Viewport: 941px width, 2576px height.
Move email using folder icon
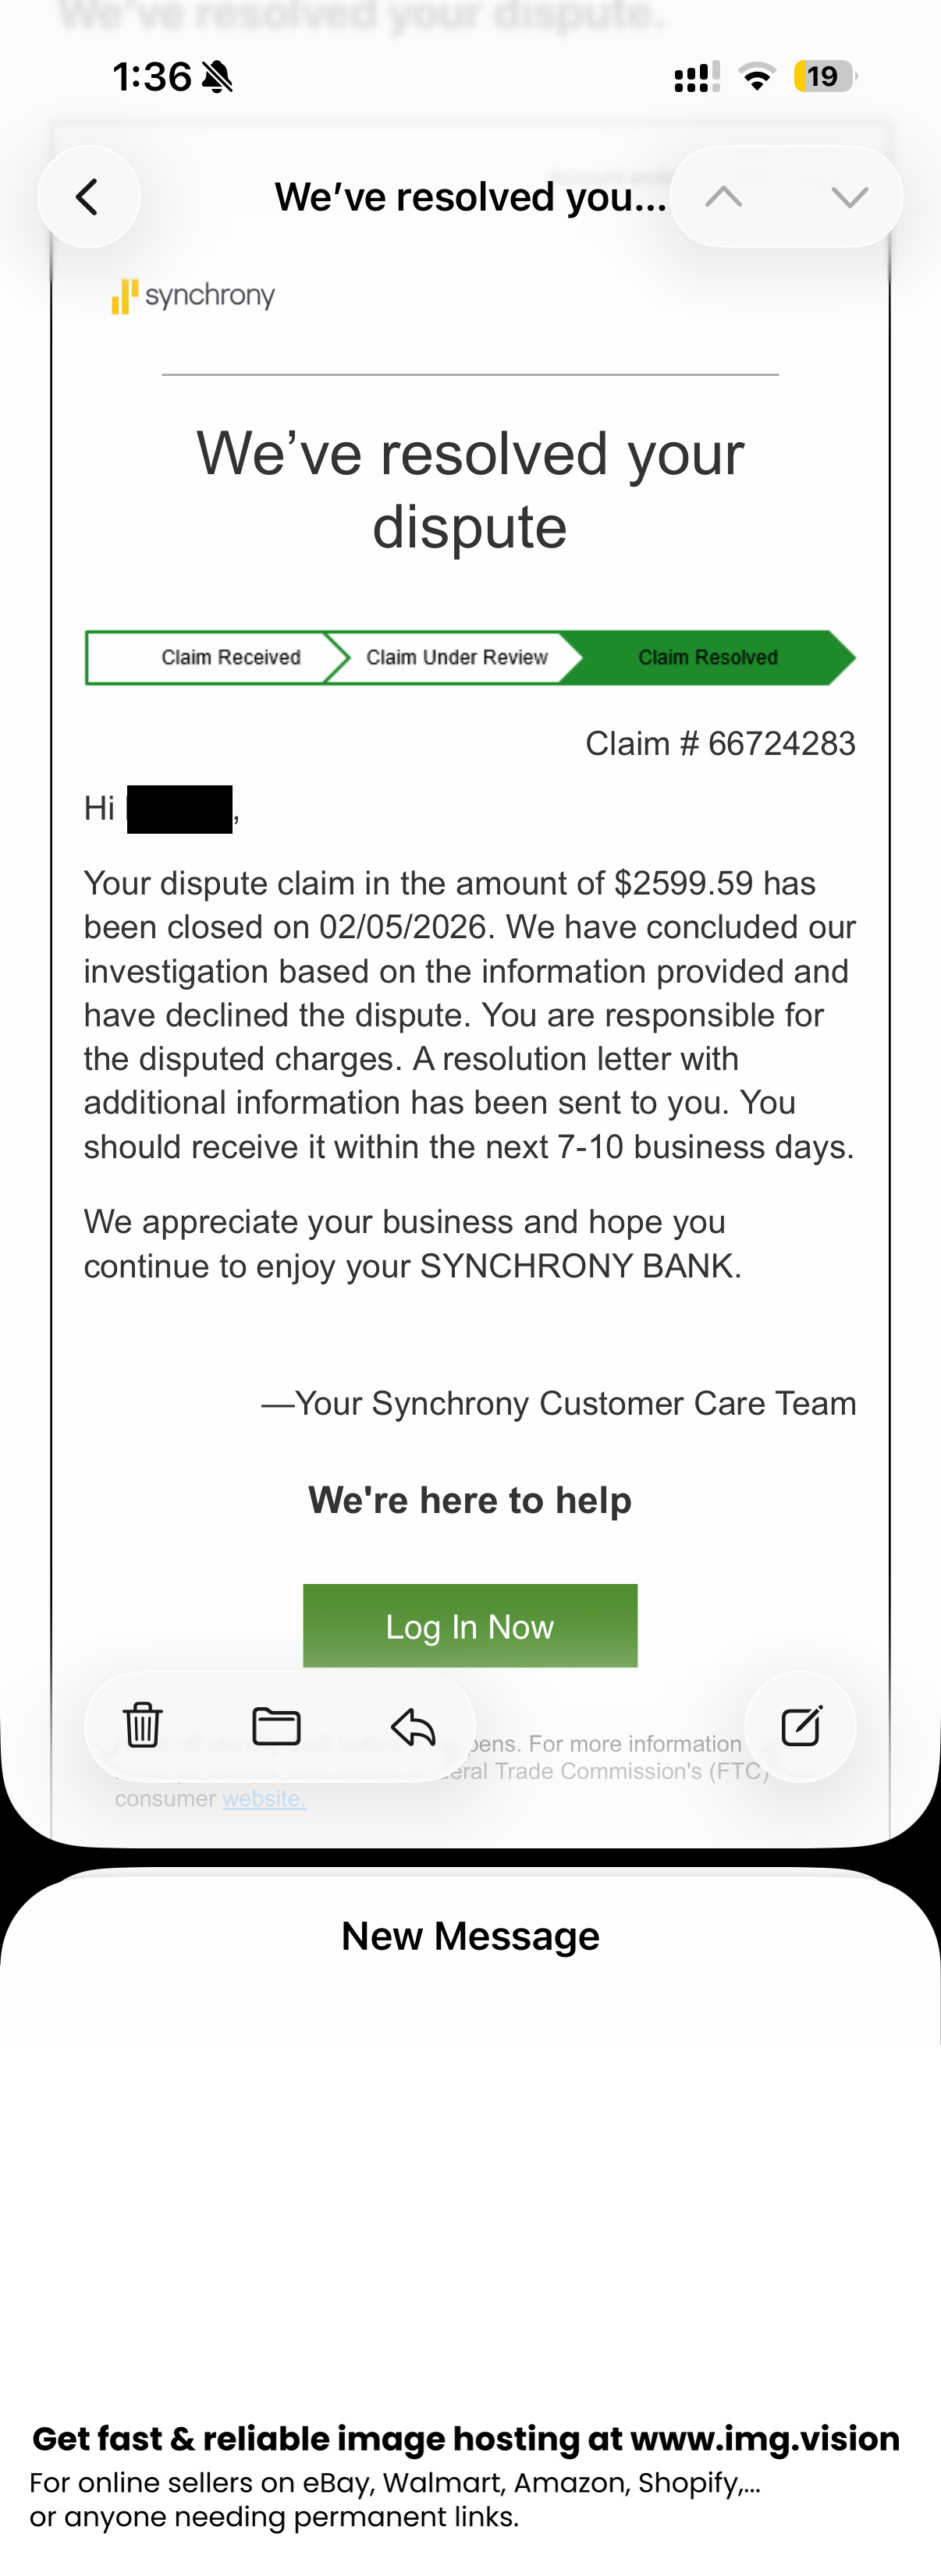click(x=276, y=1725)
